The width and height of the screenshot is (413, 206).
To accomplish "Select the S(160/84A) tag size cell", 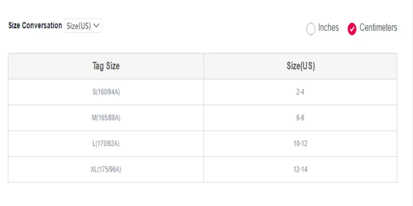I will point(106,92).
